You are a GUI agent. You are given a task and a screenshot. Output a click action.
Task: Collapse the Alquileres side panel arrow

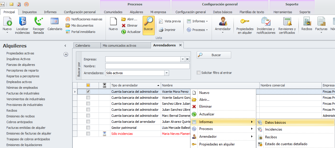(65, 46)
